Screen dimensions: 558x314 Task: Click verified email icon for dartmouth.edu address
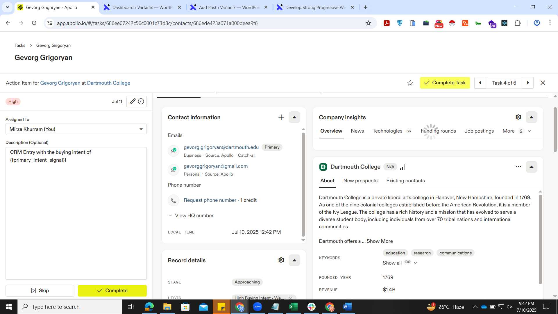coord(174,151)
